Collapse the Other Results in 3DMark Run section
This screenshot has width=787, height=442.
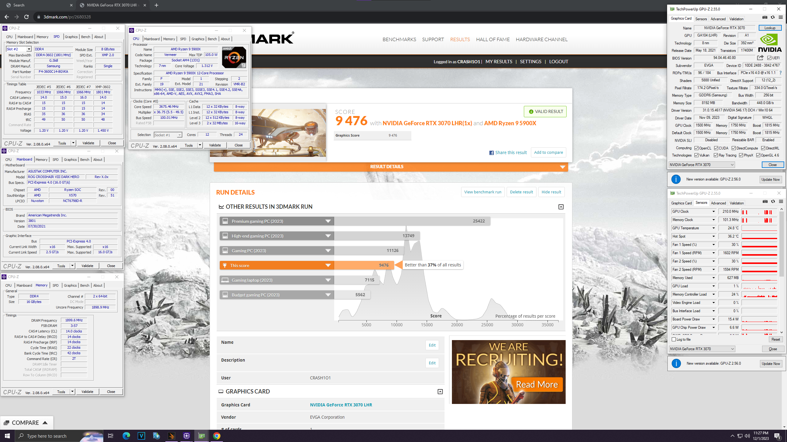(561, 207)
